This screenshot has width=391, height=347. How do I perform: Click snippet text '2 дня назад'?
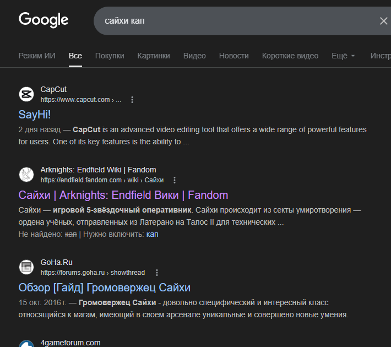40,130
